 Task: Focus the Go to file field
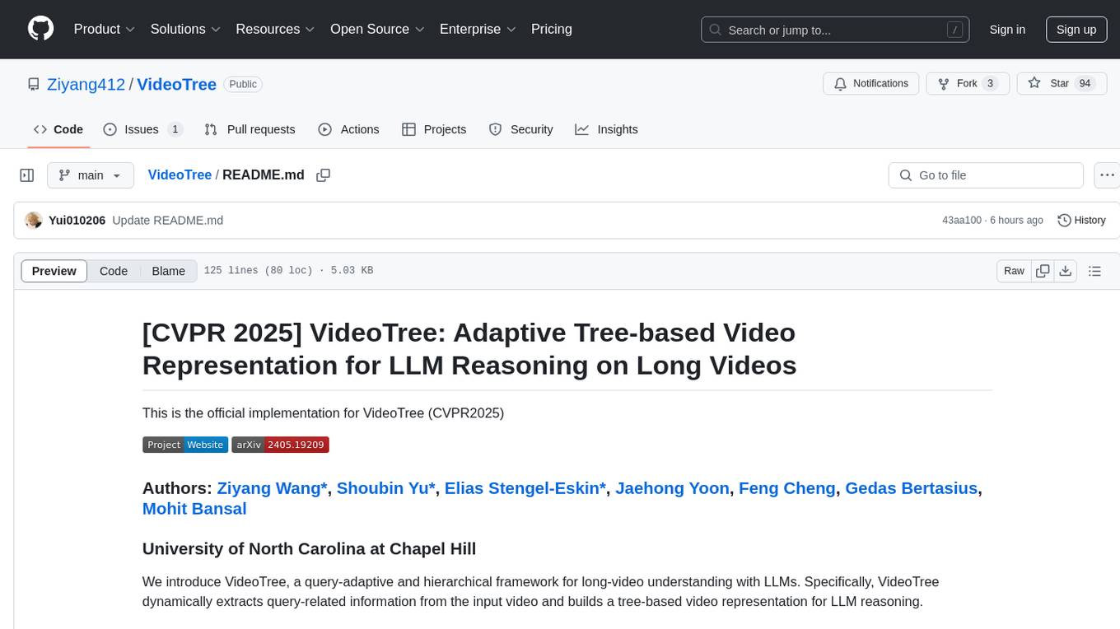[986, 175]
